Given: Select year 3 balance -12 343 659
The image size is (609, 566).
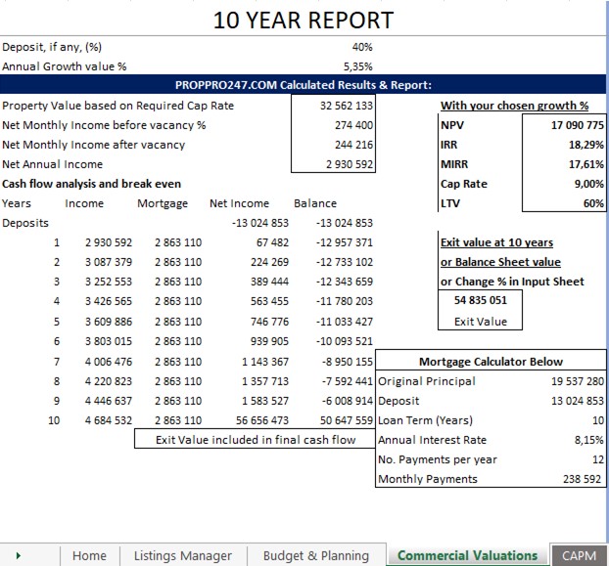Looking at the screenshot, I should tap(345, 282).
